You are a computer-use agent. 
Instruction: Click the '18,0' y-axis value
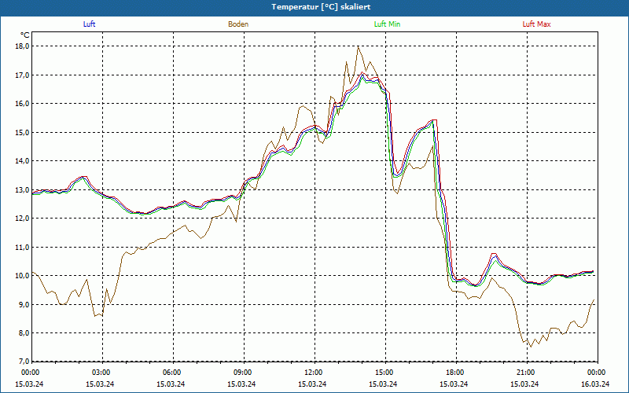(x=24, y=46)
